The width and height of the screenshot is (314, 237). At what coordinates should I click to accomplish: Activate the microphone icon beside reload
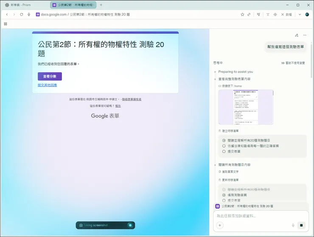pos(29,14)
